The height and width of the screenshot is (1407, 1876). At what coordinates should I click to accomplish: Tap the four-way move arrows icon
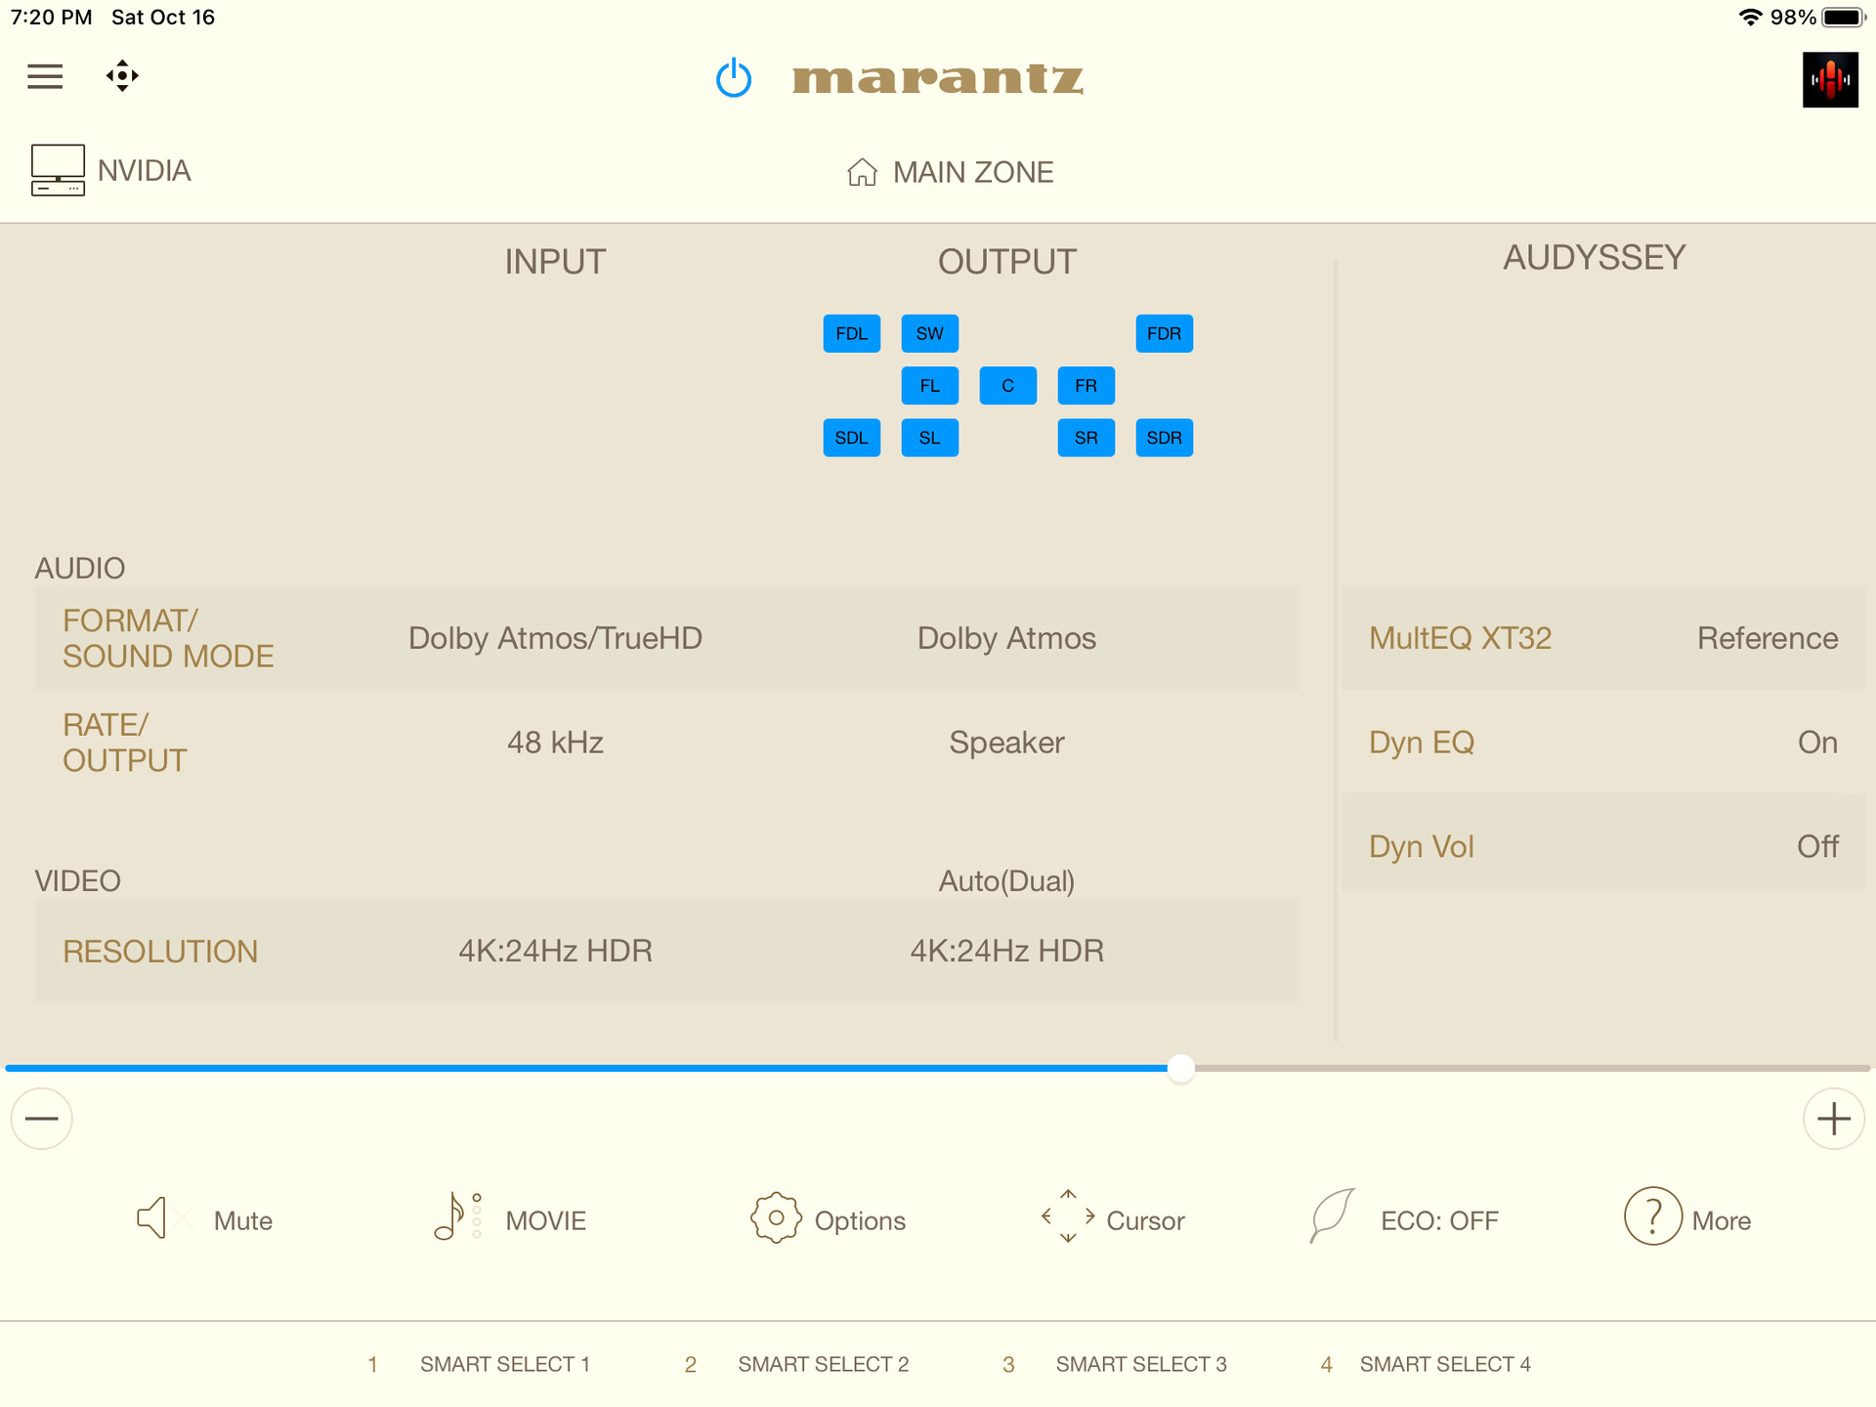[122, 76]
